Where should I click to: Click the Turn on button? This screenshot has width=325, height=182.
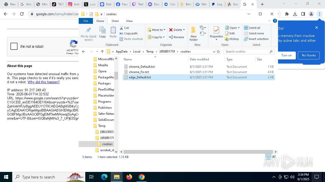tap(286, 55)
